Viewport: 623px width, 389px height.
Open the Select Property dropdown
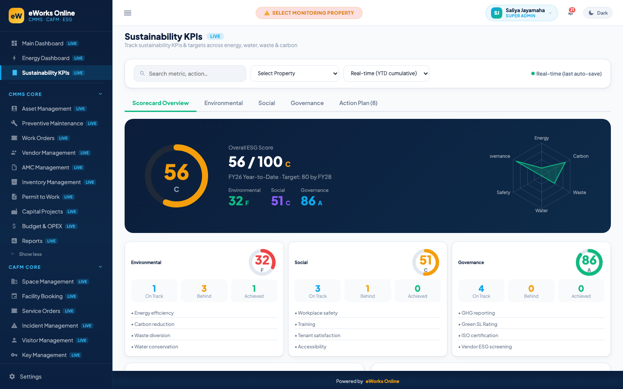click(x=295, y=73)
